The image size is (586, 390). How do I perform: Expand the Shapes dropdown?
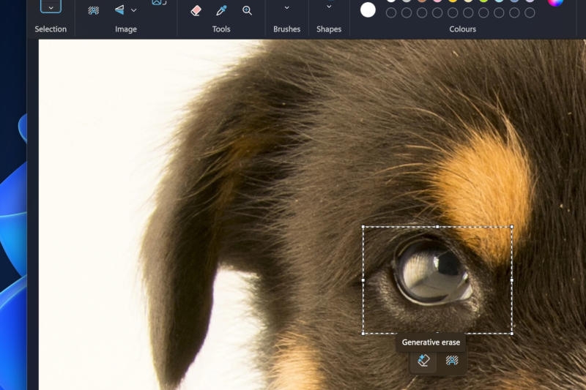(x=329, y=7)
